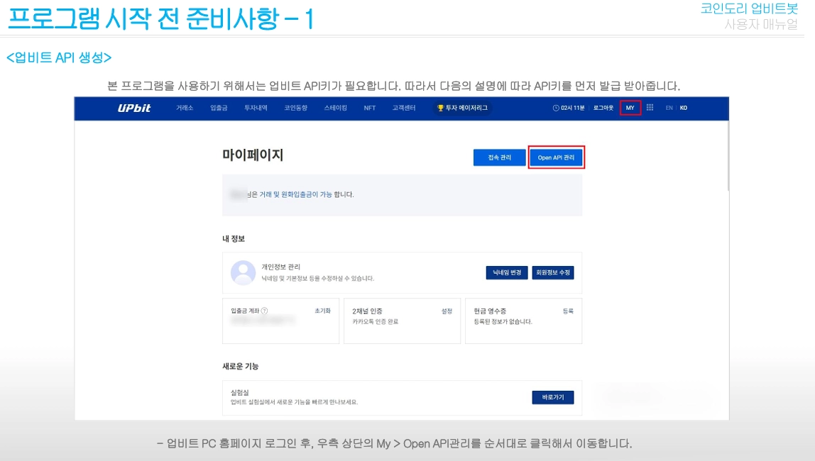Image resolution: width=815 pixels, height=461 pixels.
Task: Click the 회원정보 수정 button
Action: 553,272
